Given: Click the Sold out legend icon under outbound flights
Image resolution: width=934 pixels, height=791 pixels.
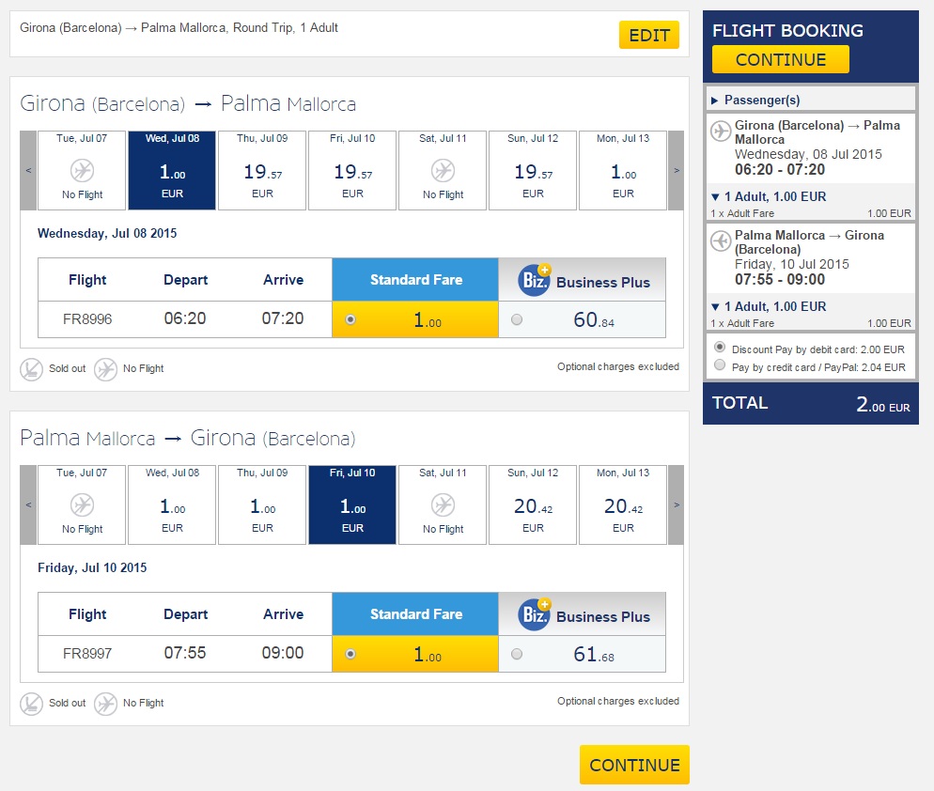Looking at the screenshot, I should (31, 369).
